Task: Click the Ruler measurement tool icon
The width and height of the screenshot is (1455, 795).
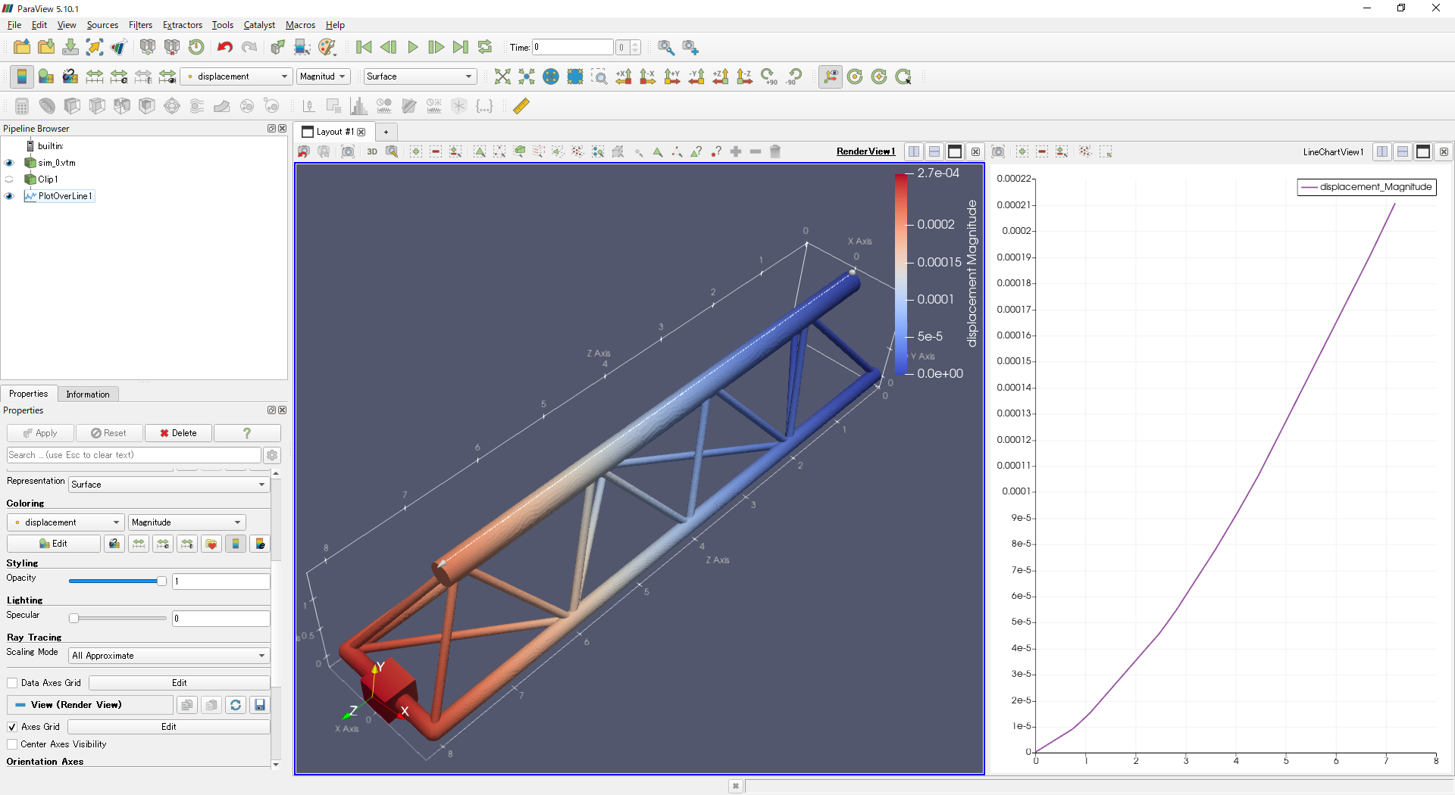Action: pos(521,106)
